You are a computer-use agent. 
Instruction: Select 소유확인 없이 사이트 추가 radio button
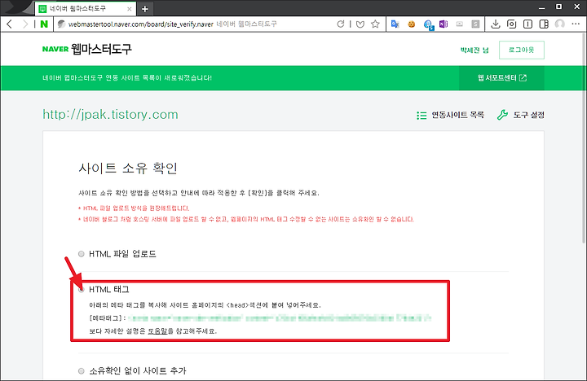coord(82,371)
